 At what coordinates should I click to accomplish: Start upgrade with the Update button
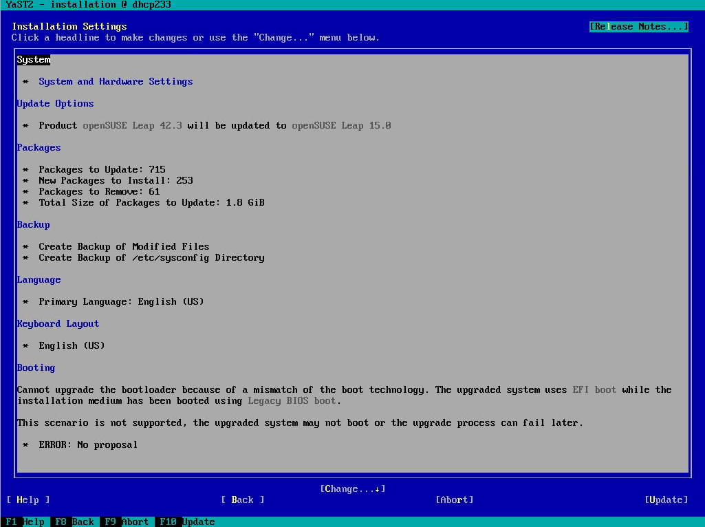click(x=666, y=500)
